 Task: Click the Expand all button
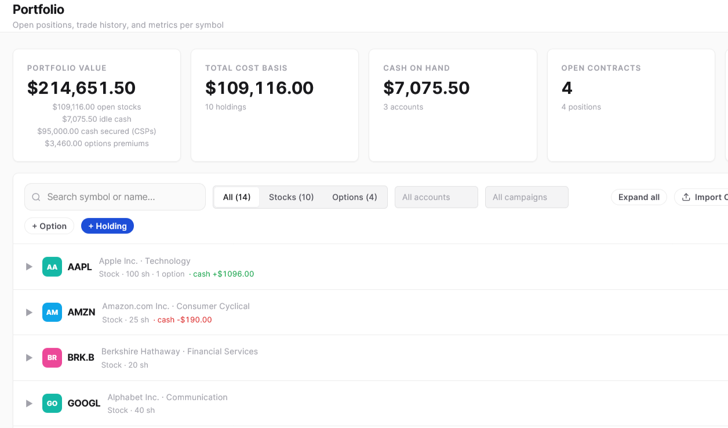(x=639, y=197)
